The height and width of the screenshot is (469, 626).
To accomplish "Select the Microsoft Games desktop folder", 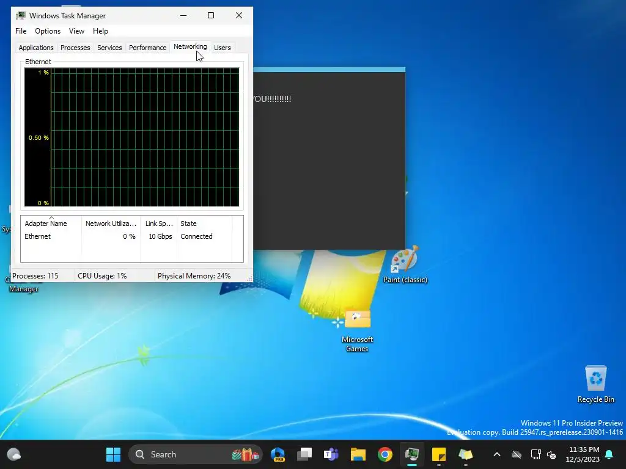I will (x=357, y=331).
